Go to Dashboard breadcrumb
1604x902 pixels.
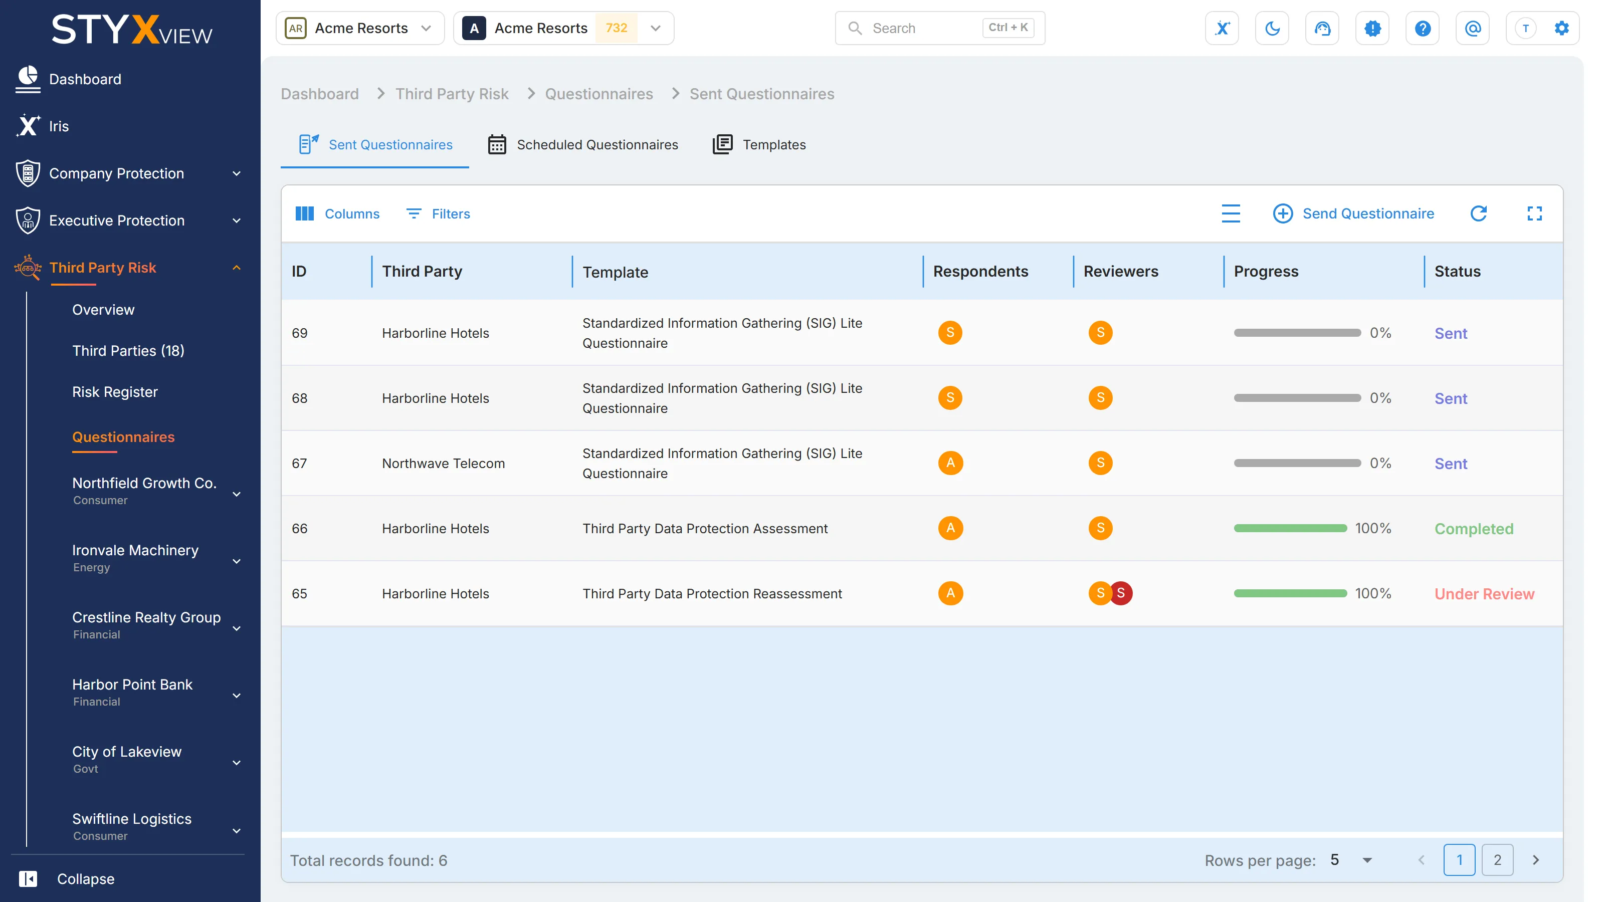tap(319, 94)
